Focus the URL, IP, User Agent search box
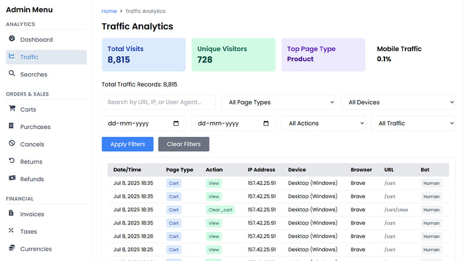This screenshot has width=464, height=261. point(158,103)
